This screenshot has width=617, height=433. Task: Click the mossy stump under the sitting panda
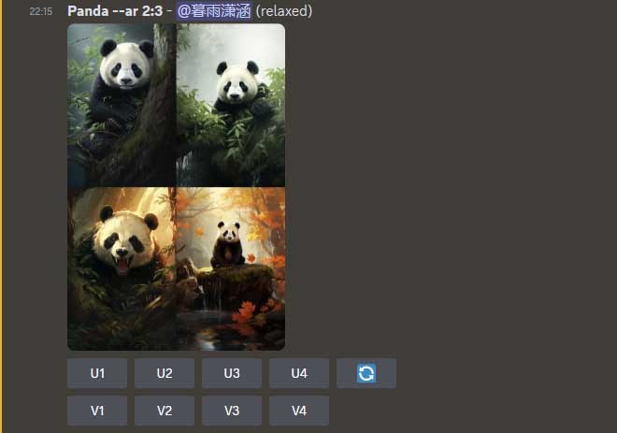235,284
